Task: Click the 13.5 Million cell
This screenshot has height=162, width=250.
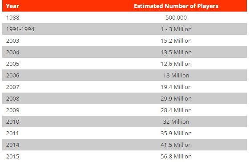Action: tap(176, 53)
